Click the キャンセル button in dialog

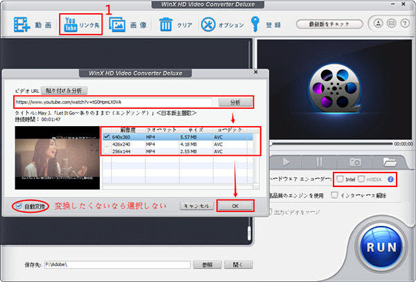click(x=197, y=206)
